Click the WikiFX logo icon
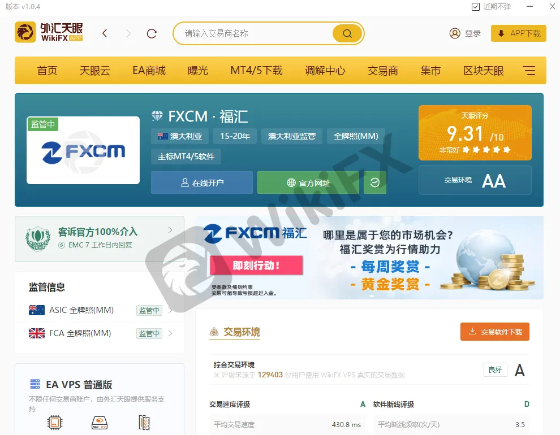The image size is (560, 435). [25, 32]
